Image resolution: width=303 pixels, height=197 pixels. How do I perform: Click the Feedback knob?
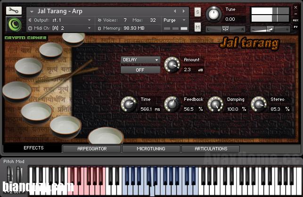click(x=172, y=104)
